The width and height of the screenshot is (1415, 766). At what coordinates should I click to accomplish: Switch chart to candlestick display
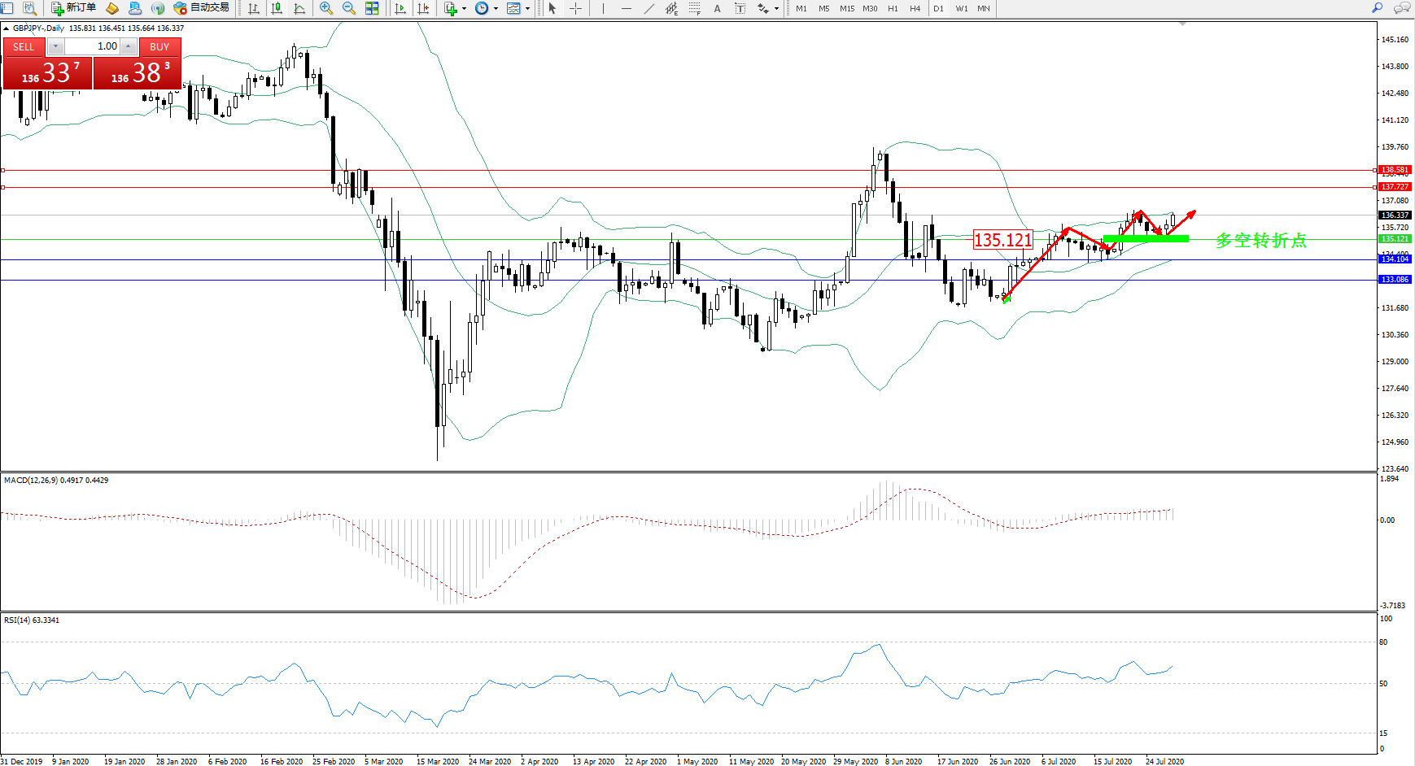coord(277,8)
